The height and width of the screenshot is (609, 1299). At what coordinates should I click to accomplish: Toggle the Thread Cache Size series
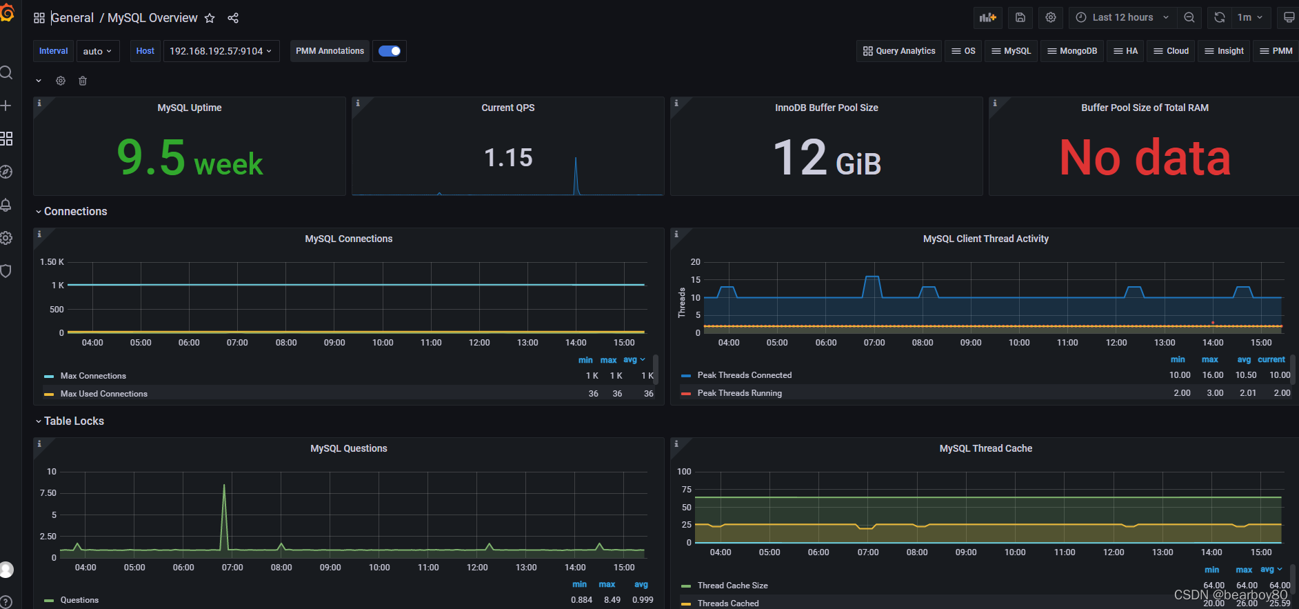point(733,586)
